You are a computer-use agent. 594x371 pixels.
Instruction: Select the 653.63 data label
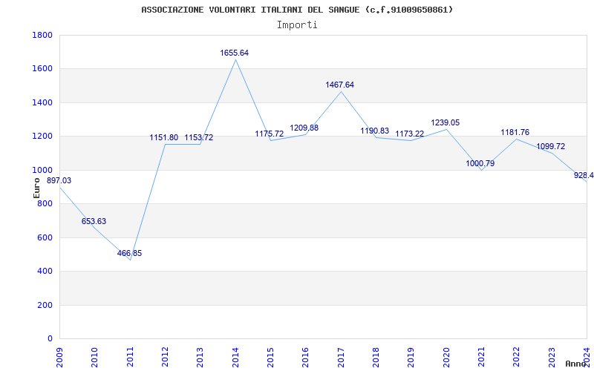point(94,222)
